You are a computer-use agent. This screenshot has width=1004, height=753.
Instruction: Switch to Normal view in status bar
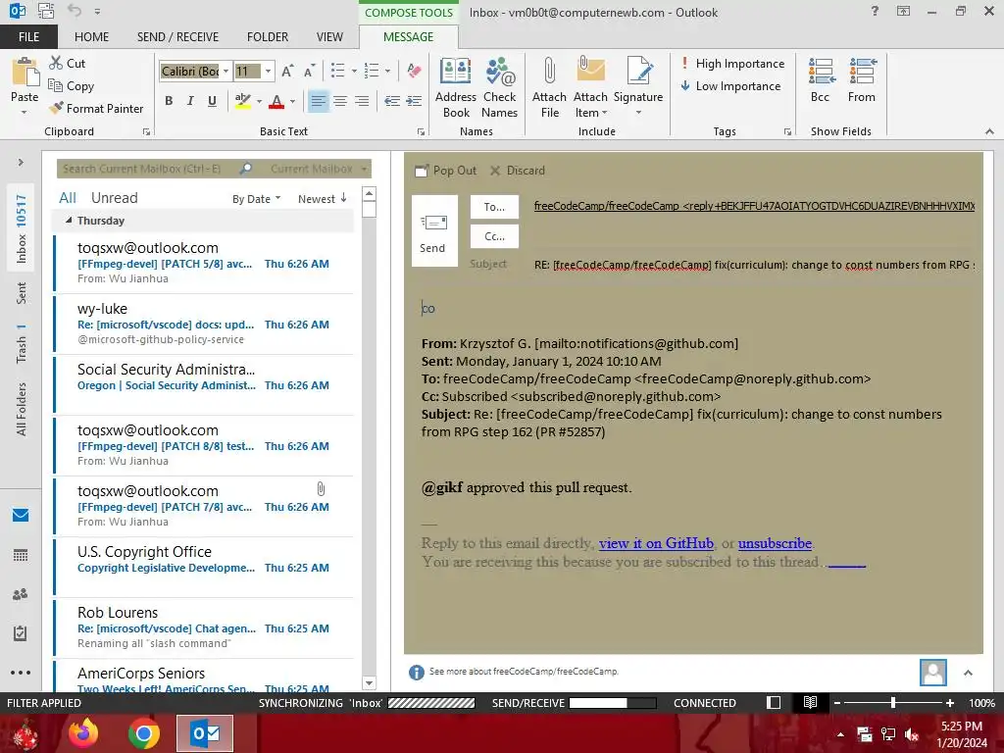[774, 702]
